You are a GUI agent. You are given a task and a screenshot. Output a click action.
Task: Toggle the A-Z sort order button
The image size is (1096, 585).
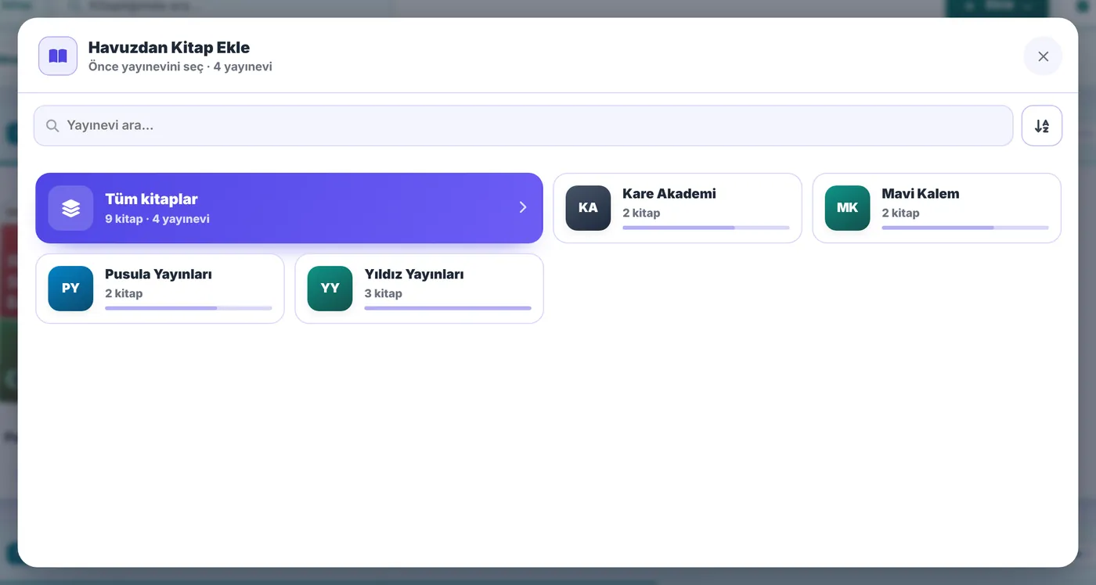coord(1042,126)
